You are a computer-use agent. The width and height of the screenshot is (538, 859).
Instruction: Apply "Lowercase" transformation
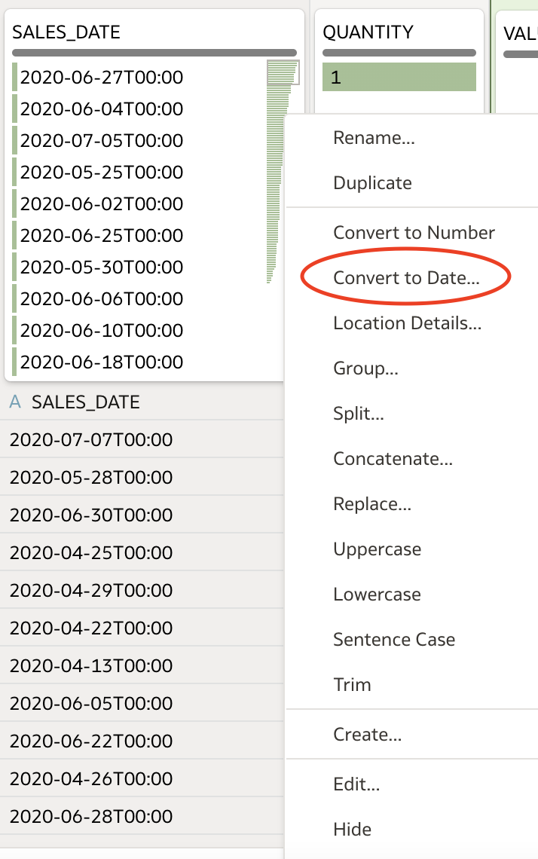376,594
